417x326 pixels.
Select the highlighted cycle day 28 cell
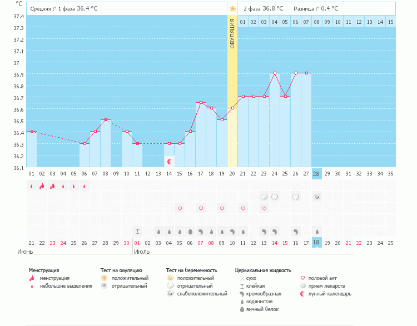point(317,174)
